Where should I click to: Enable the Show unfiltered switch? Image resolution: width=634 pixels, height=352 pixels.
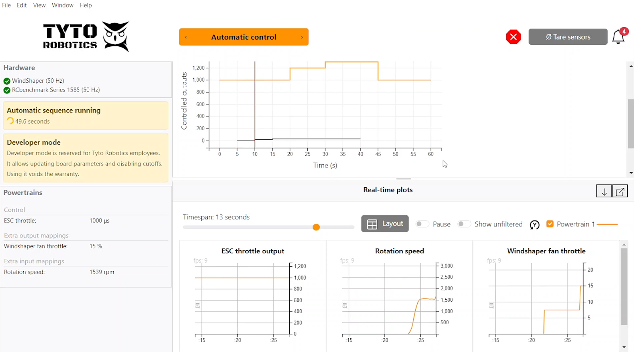point(464,224)
